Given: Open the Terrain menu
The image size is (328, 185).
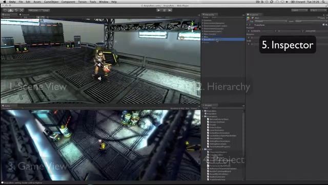Looking at the screenshot, I should pyautogui.click(x=83, y=2).
